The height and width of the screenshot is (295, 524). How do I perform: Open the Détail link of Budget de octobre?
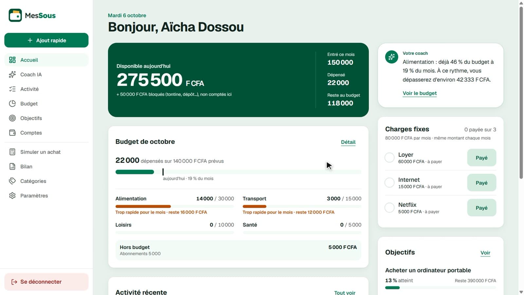pos(348,142)
